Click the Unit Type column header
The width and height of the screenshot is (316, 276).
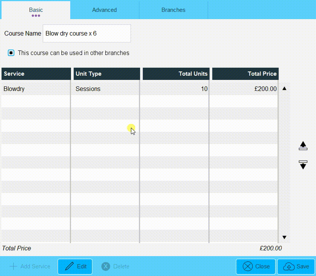106,74
